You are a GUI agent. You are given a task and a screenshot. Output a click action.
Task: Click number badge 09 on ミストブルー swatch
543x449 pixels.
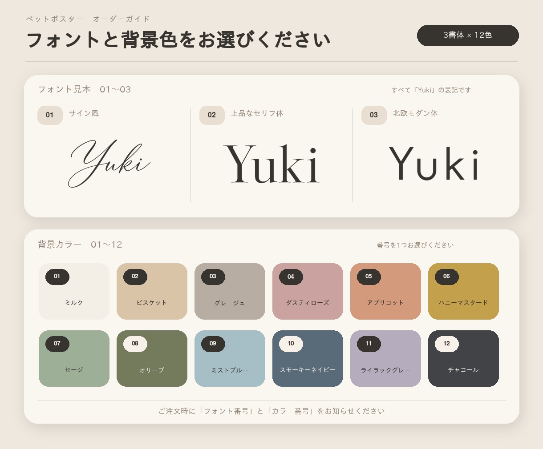tap(213, 344)
